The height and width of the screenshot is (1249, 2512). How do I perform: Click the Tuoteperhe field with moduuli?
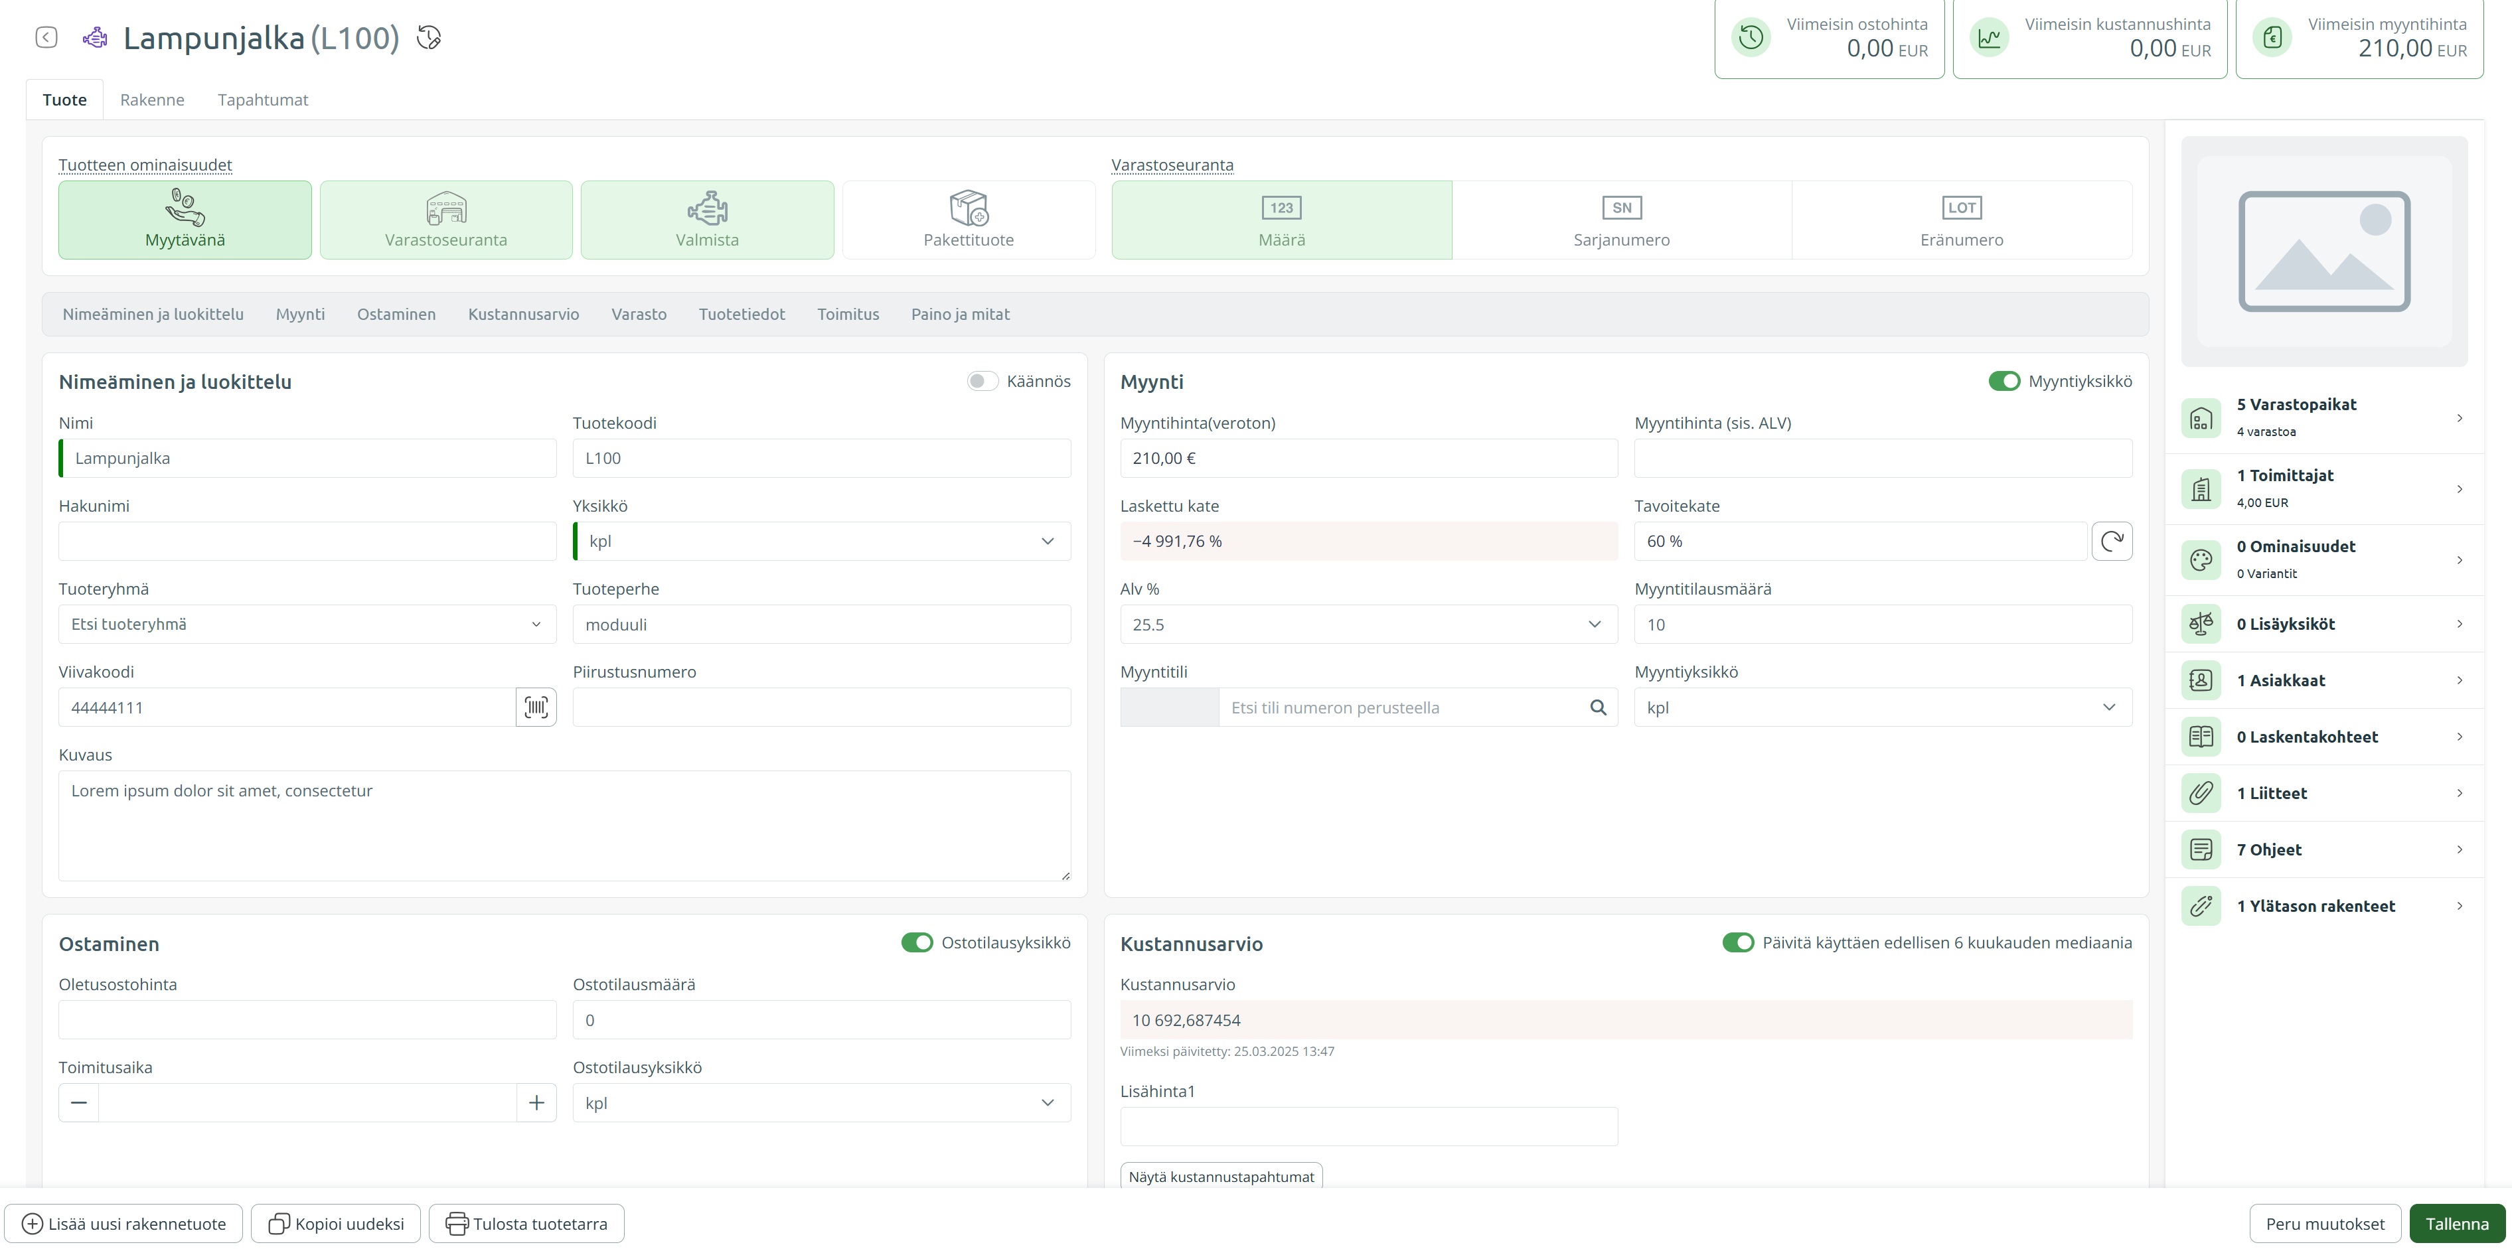[x=822, y=624]
